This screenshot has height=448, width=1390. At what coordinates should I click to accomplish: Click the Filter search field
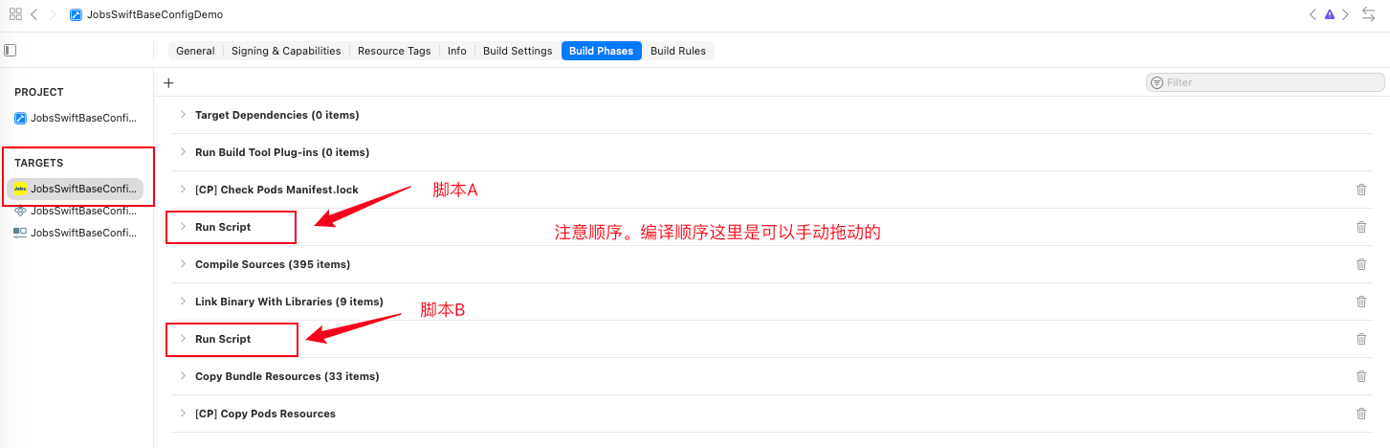click(x=1266, y=82)
